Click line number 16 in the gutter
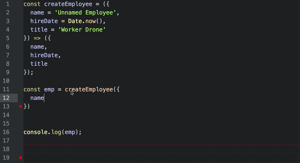 (x=6, y=132)
